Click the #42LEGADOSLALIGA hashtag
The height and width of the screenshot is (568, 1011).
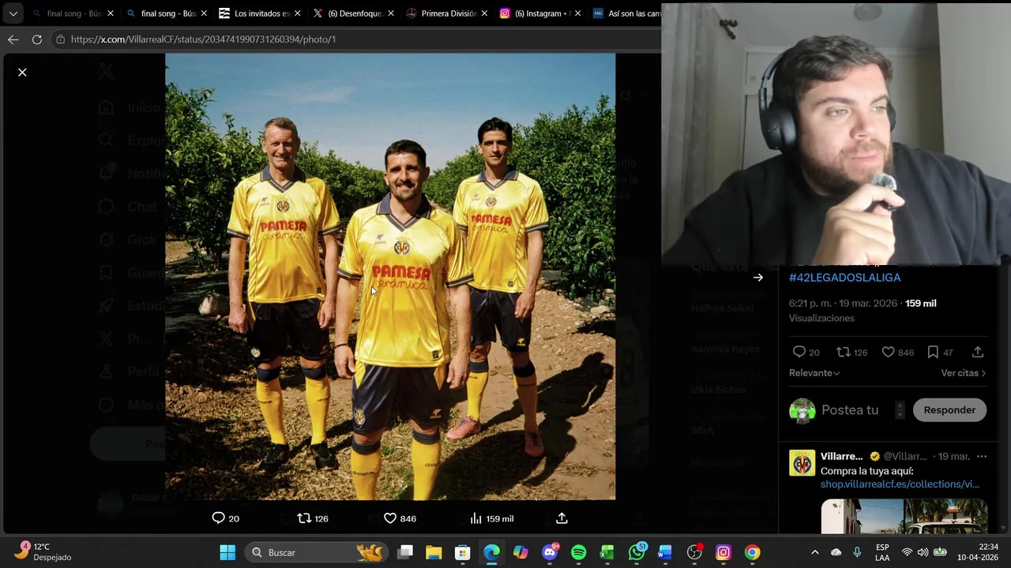click(844, 278)
